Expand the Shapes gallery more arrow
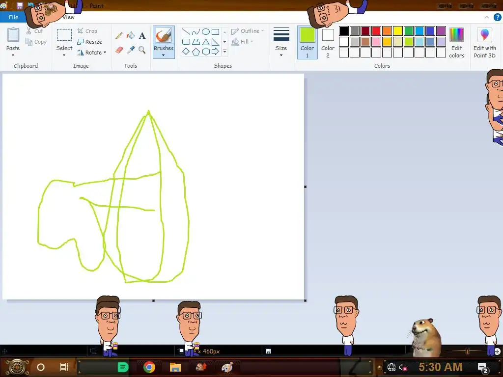Screen dimensions: 503x377 click(225, 51)
